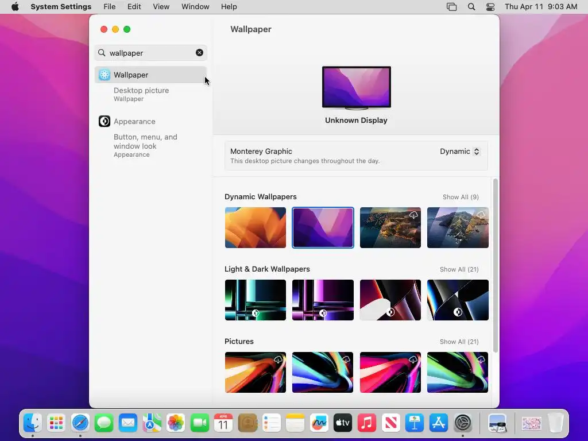Open App Store from the Dock
The image size is (588, 441).
click(438, 423)
